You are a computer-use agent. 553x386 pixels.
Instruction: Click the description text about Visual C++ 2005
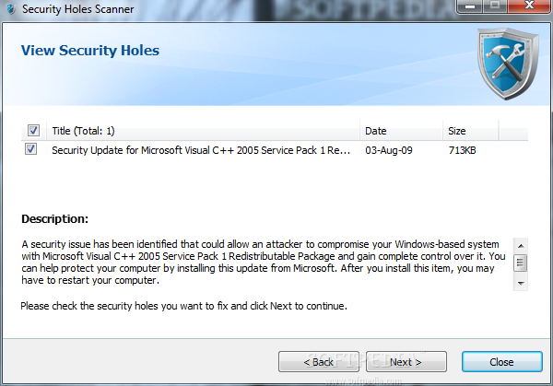coord(264,263)
